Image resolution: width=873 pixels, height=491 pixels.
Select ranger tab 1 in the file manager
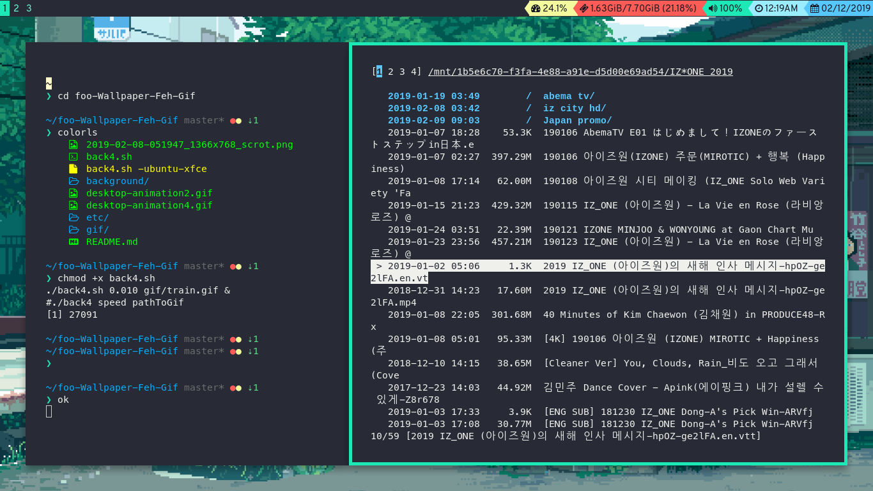click(x=379, y=72)
